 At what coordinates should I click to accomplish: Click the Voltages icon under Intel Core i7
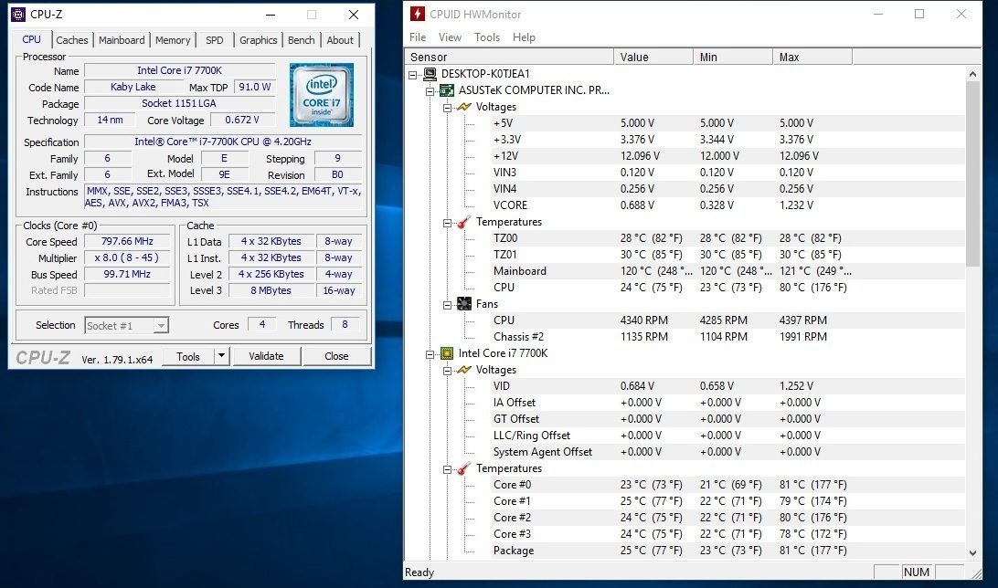pyautogui.click(x=464, y=370)
